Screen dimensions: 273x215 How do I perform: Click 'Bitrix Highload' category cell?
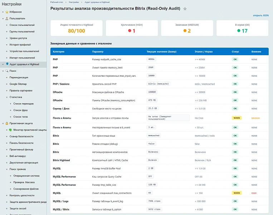pyautogui.click(x=61, y=160)
